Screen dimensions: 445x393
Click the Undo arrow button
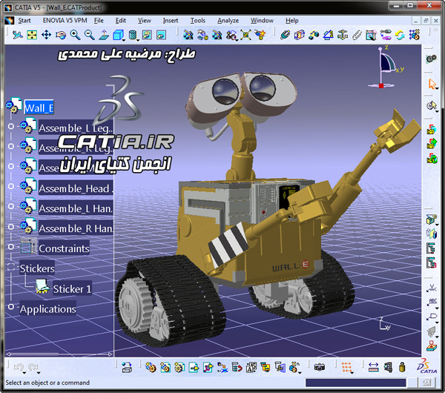point(19,368)
